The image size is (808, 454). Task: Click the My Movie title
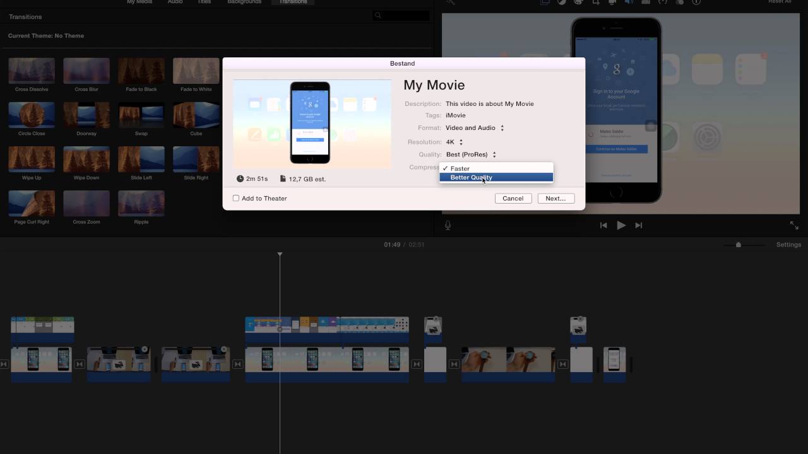434,85
